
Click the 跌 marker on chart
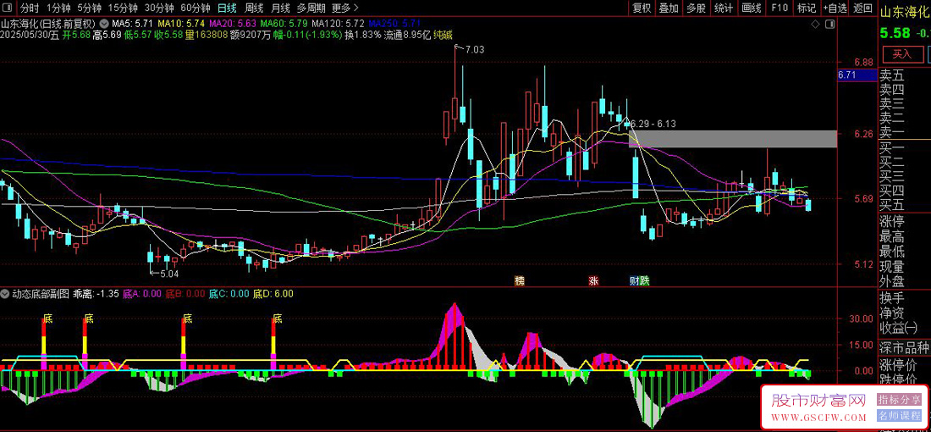pos(644,280)
